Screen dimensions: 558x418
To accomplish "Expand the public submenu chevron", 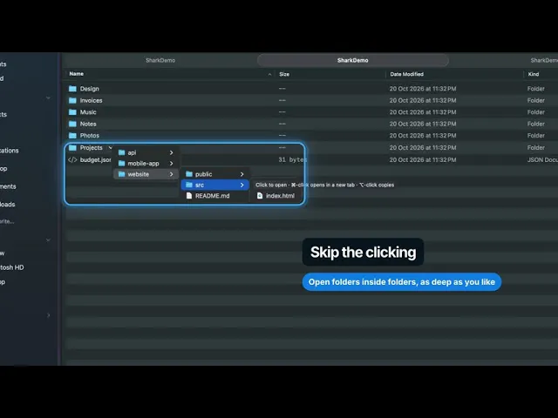I will click(242, 174).
